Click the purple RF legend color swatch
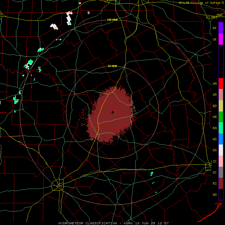The image size is (225, 225). tap(221, 28)
